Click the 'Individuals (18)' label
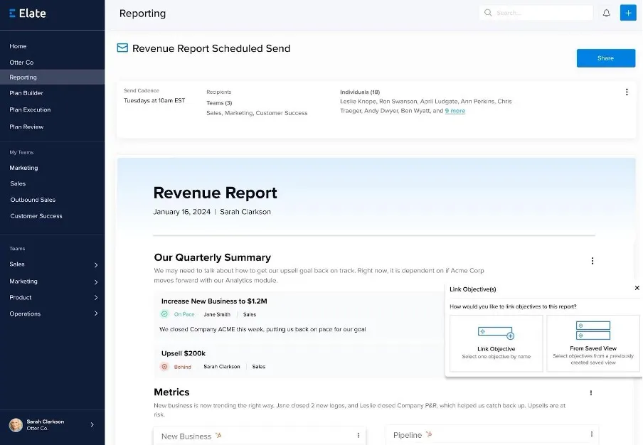This screenshot has width=643, height=445. click(360, 92)
